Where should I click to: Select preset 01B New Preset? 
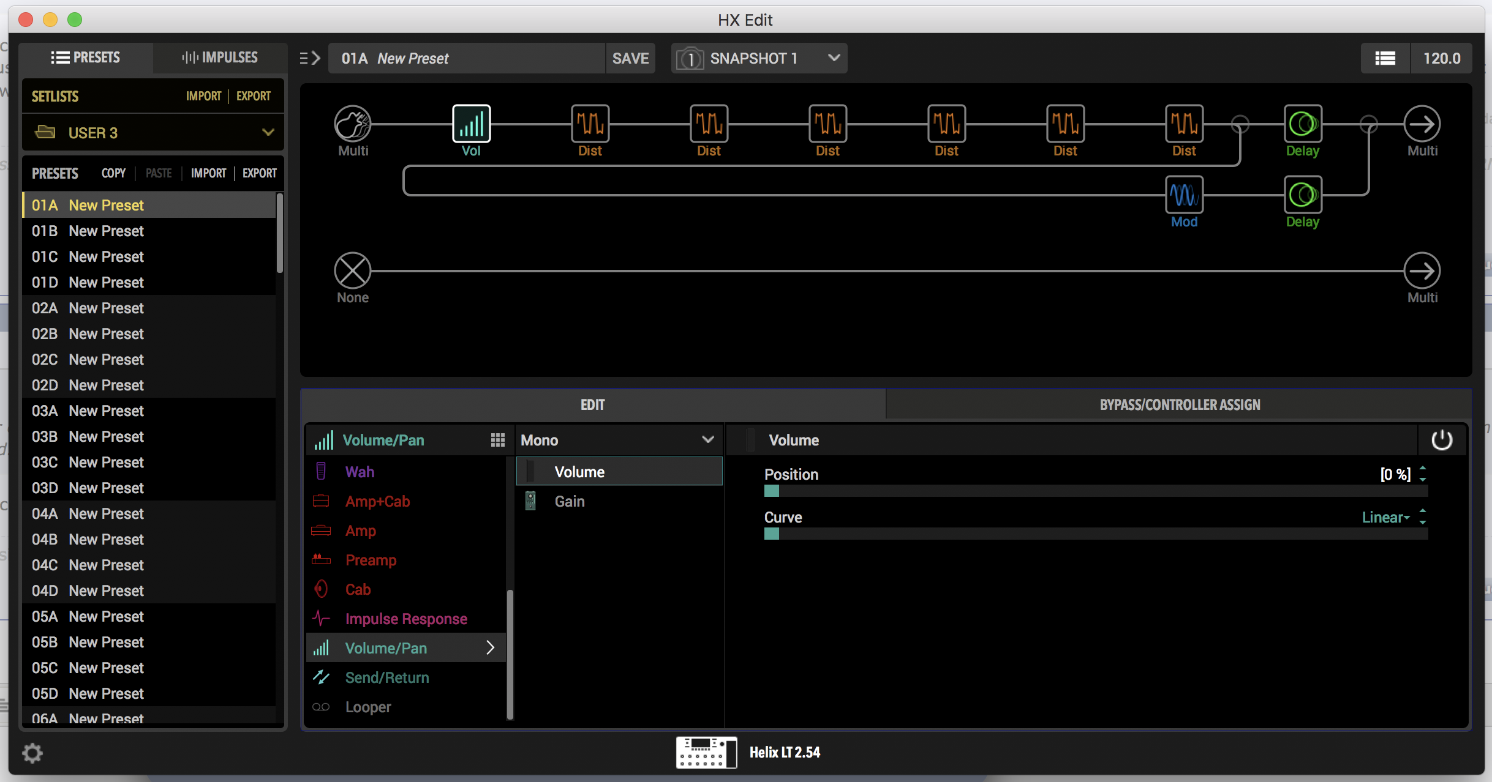click(x=149, y=231)
